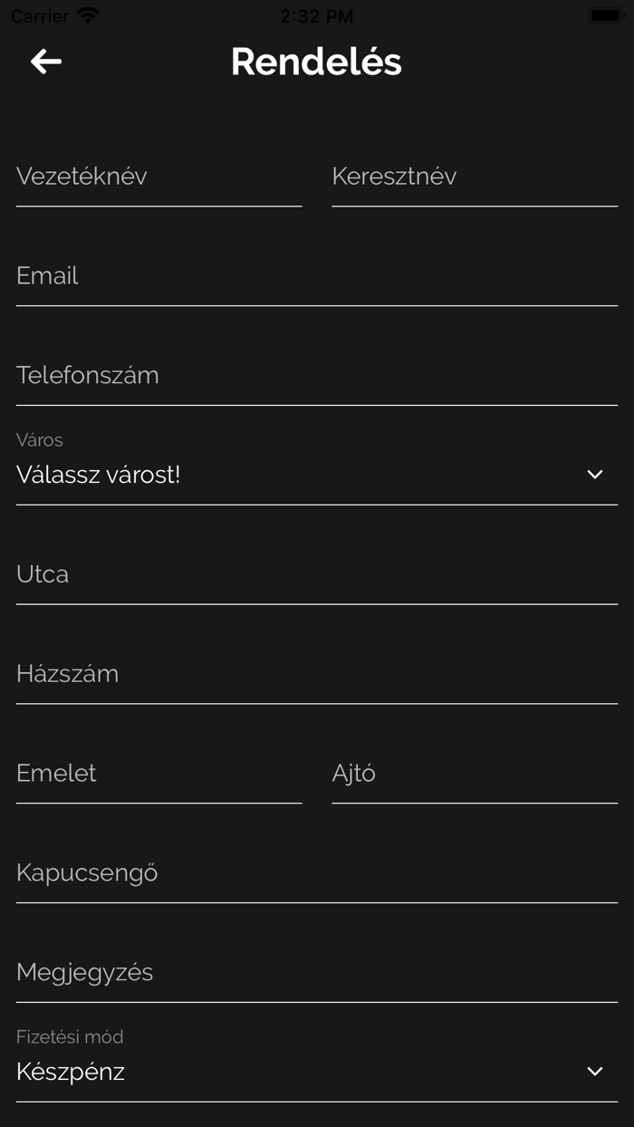Click into the Email field
Viewport: 634px width, 1127px height.
316,276
